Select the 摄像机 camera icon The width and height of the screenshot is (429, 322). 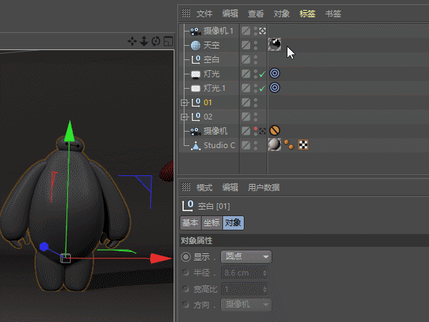point(195,131)
